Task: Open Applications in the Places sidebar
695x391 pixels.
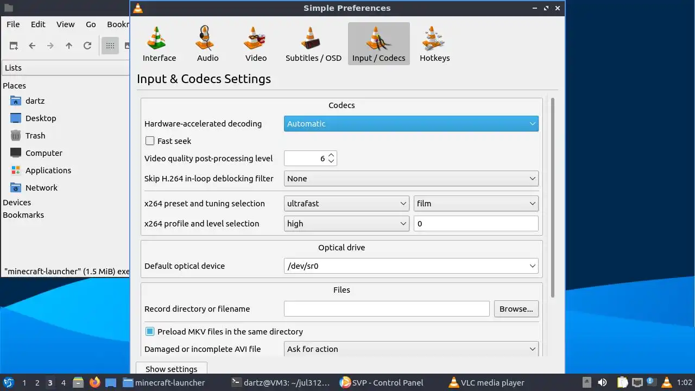Action: (48, 171)
